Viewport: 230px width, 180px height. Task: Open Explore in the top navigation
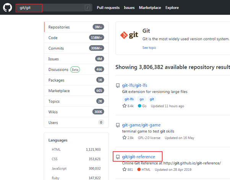point(172,8)
